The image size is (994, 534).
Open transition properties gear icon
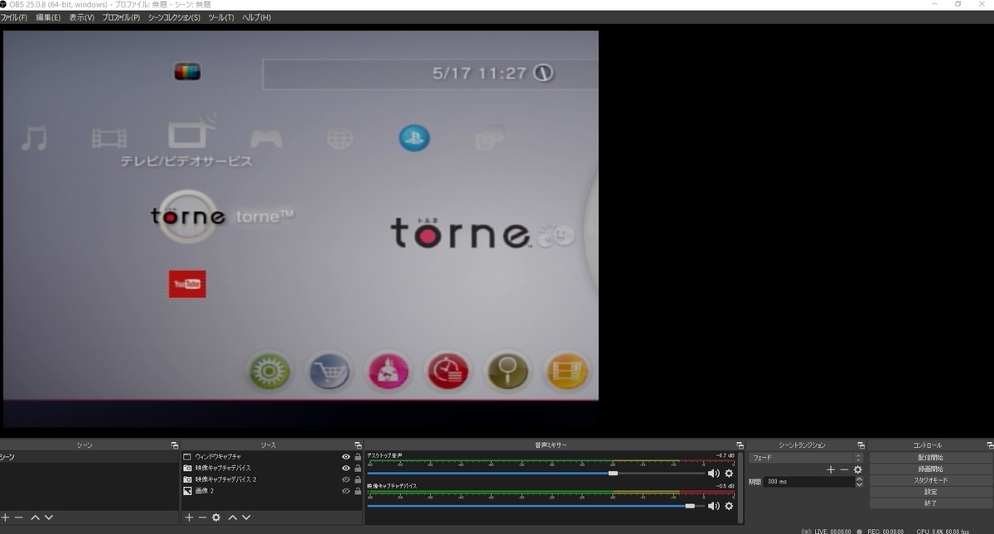pos(857,469)
